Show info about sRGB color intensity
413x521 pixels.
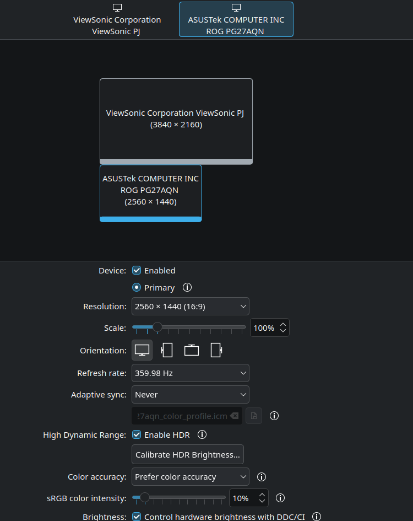(280, 498)
